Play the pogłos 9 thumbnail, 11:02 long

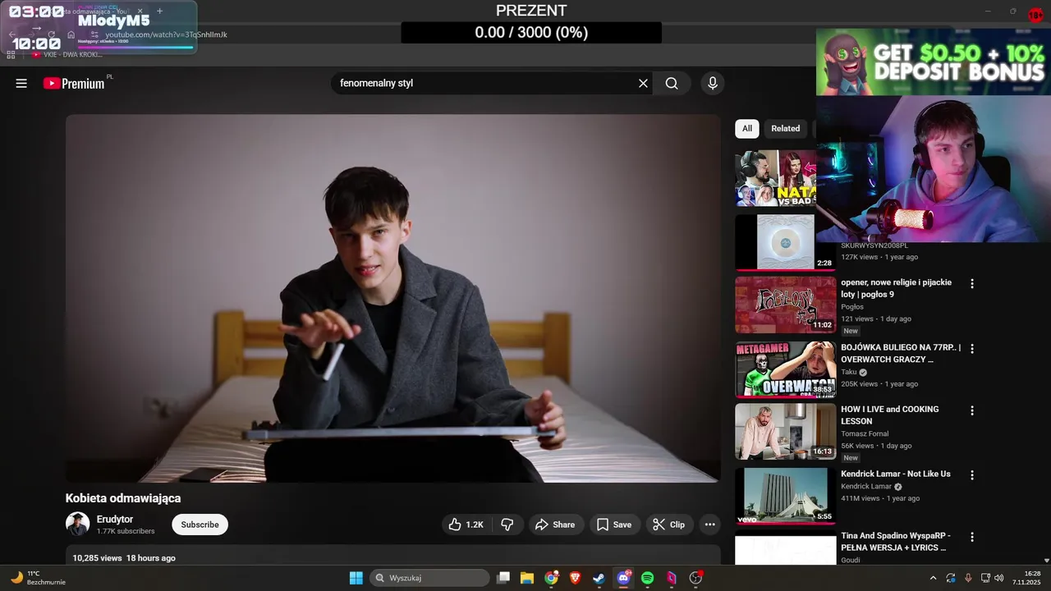click(785, 305)
